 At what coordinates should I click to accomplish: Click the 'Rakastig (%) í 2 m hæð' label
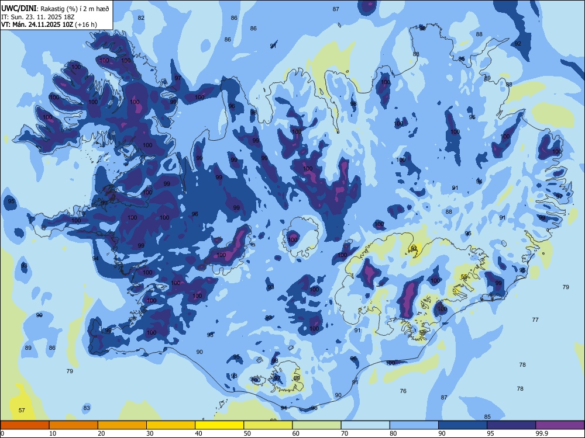(75, 9)
